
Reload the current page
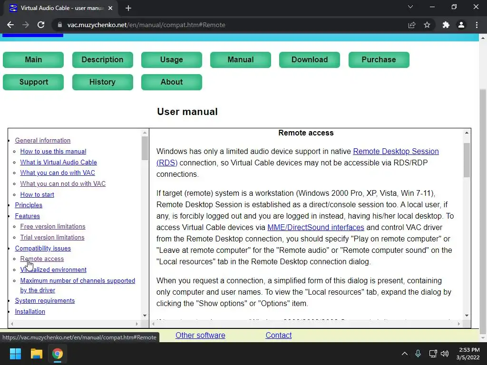pyautogui.click(x=41, y=25)
